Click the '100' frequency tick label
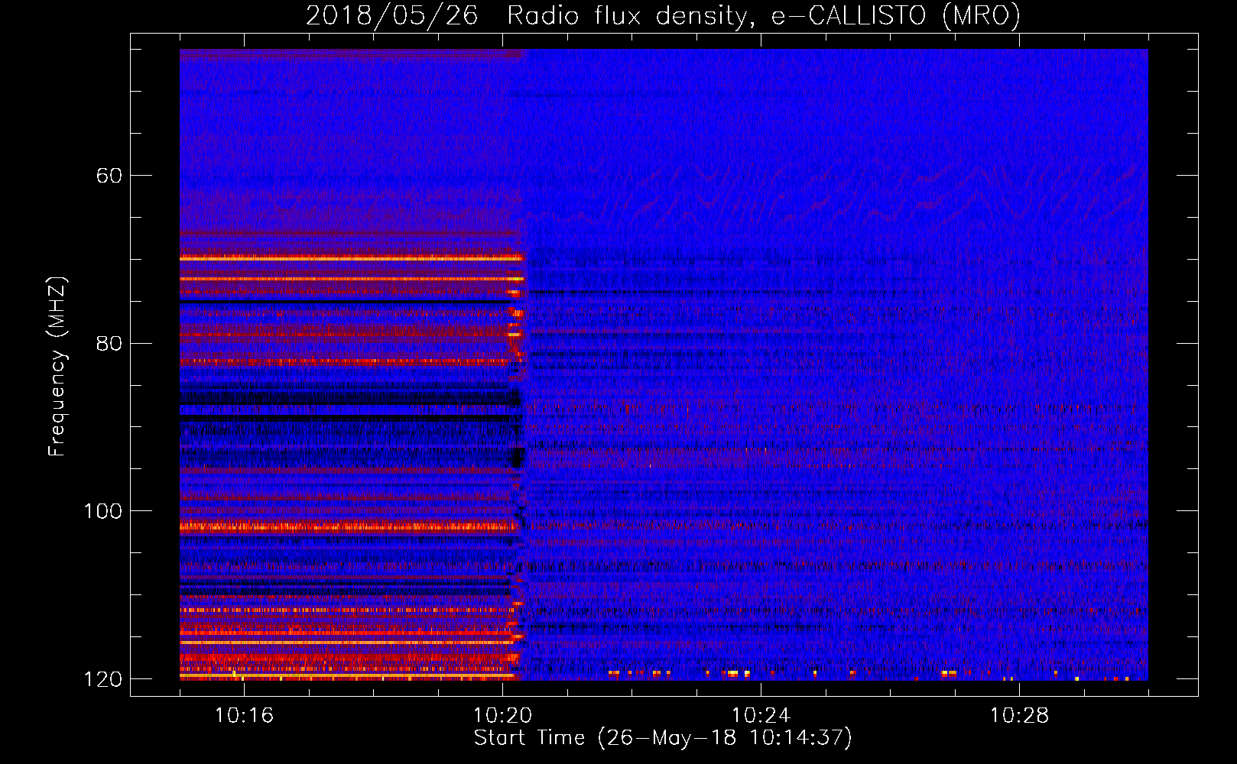Viewport: 1237px width, 764px height. click(102, 511)
